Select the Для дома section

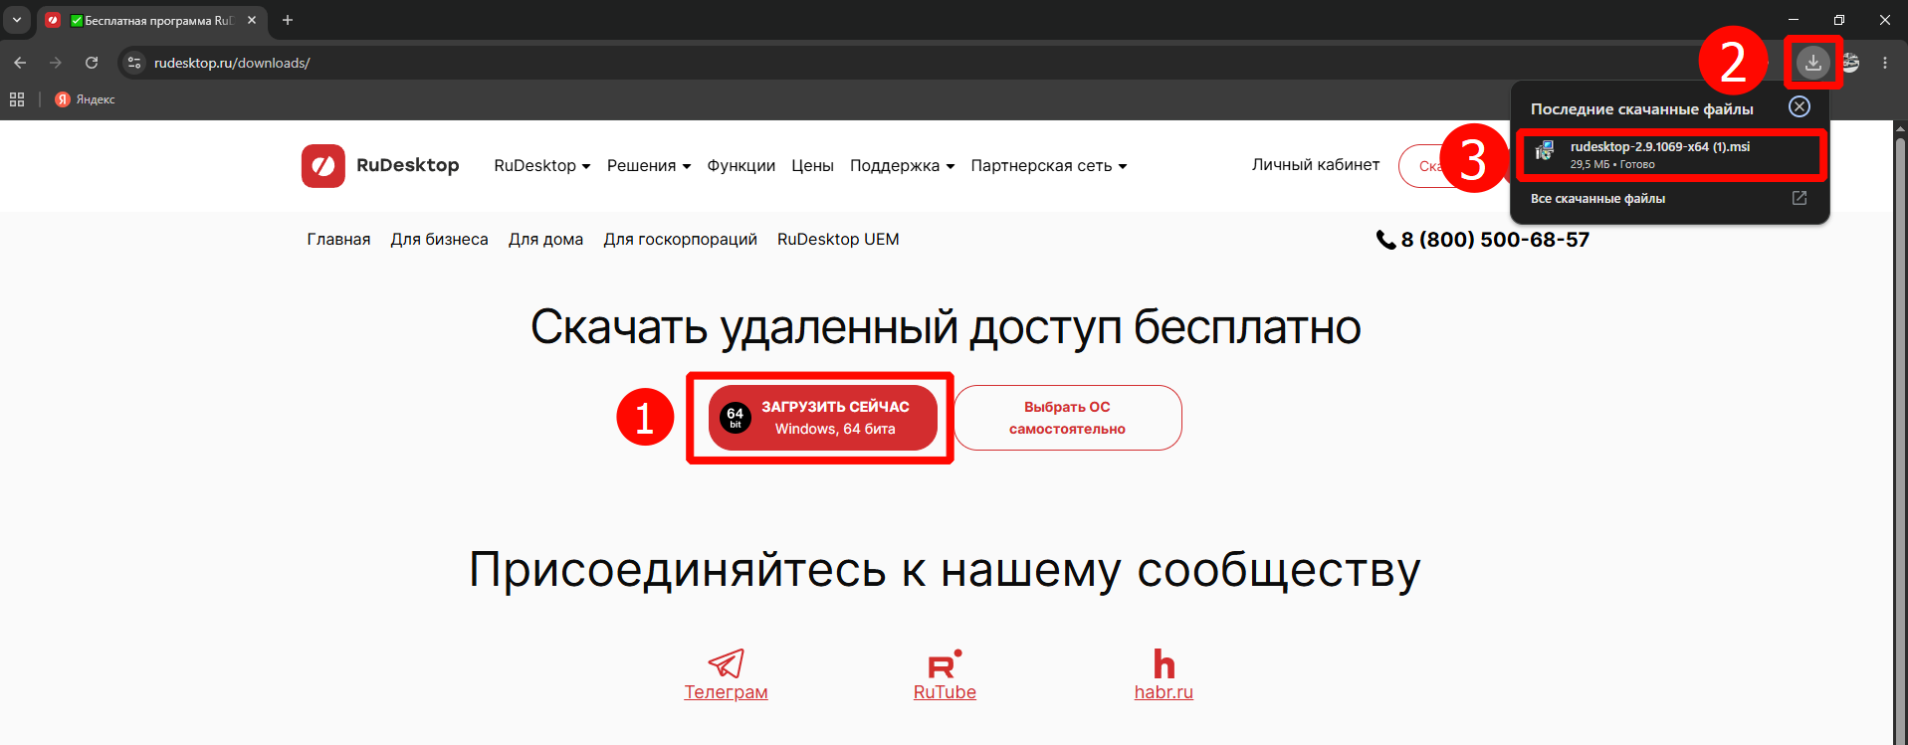pyautogui.click(x=546, y=240)
